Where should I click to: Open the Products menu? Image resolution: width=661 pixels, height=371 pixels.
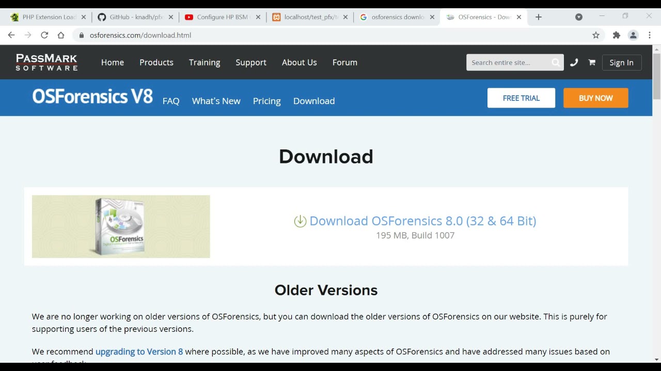(156, 62)
